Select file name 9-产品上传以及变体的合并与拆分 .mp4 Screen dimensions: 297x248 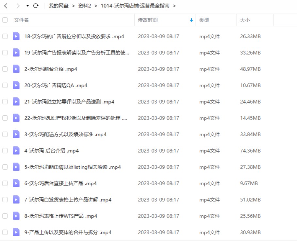pos(68,232)
